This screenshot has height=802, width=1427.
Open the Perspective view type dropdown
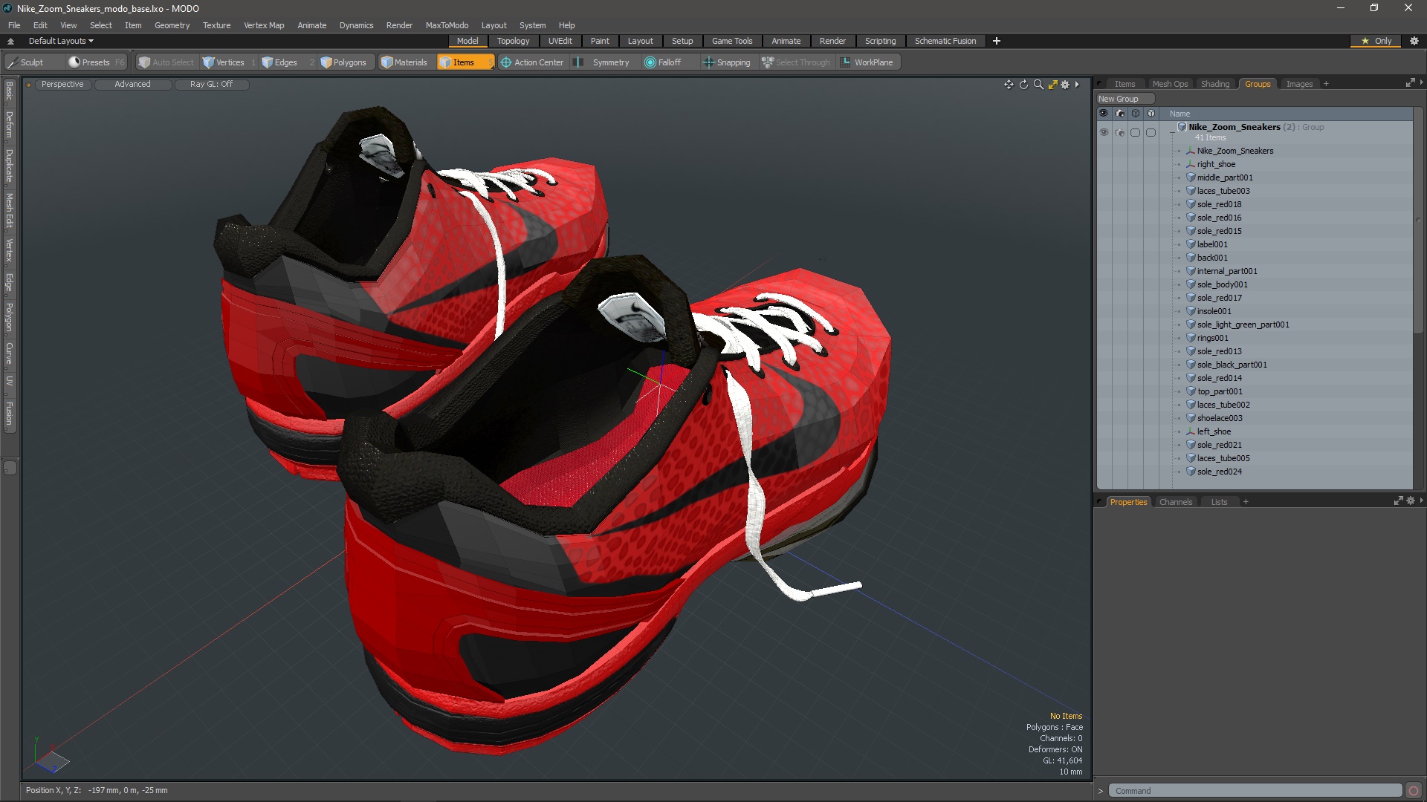(62, 84)
